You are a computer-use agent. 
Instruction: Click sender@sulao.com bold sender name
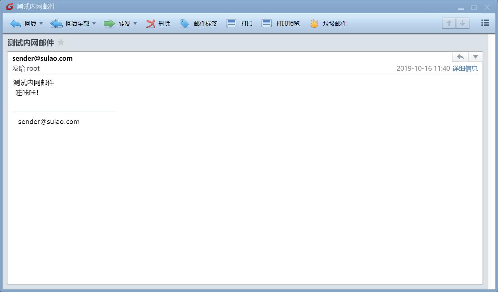click(x=42, y=58)
